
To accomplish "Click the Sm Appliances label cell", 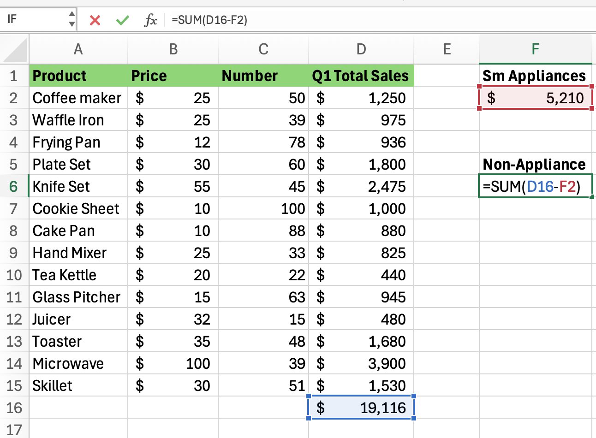I will tap(535, 76).
